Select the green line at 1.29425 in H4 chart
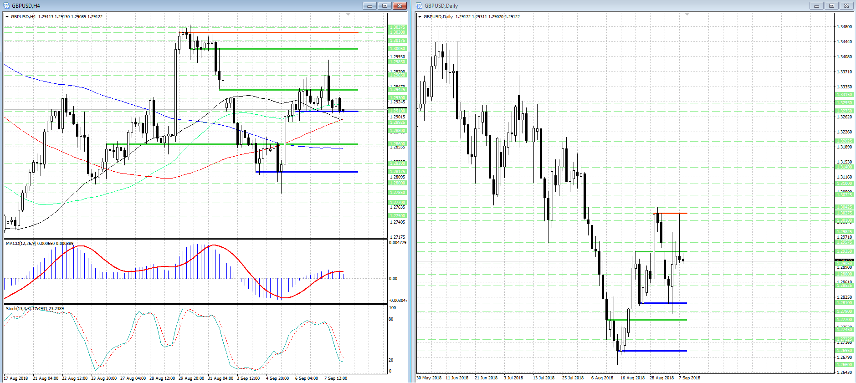 (288, 90)
